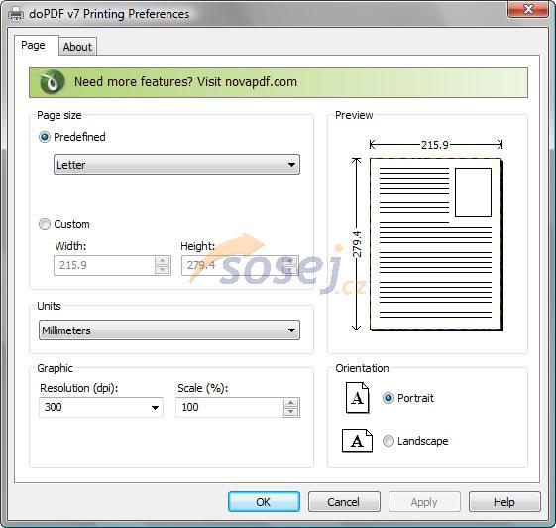Screen dimensions: 556x528
Task: Click the 215.9 width dimension in preview
Action: point(435,145)
